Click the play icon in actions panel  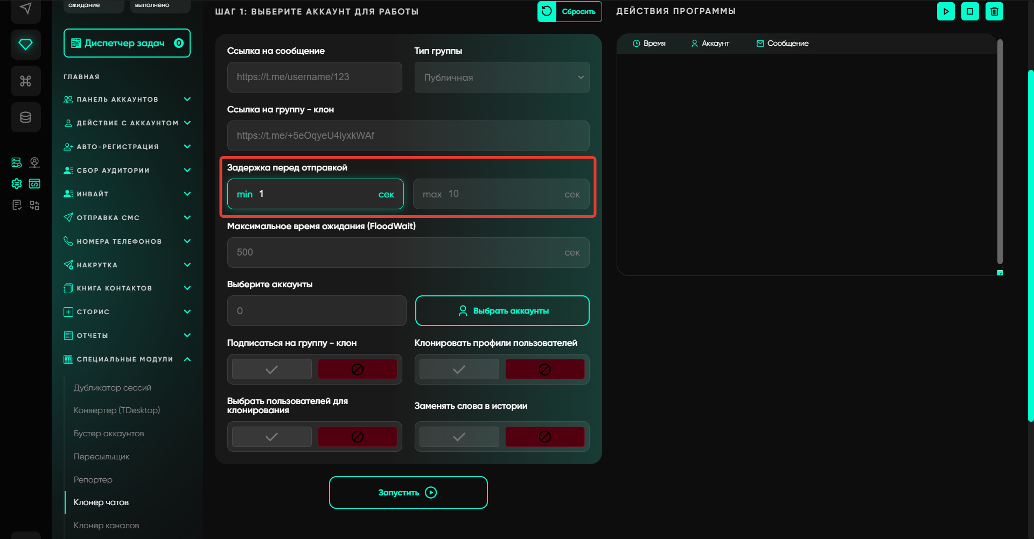946,11
